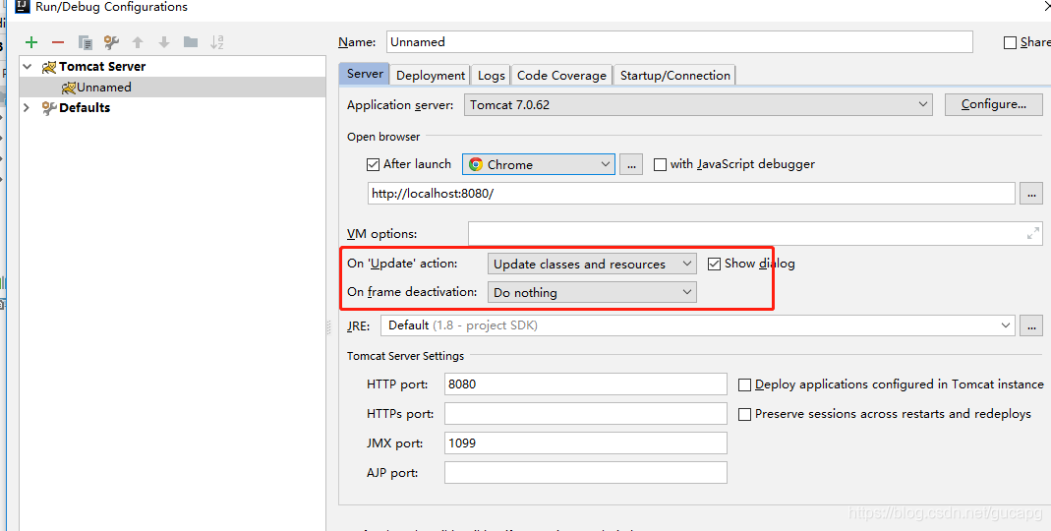Click the localhost URL input field
Viewport: 1051px width, 531px height.
[x=691, y=194]
